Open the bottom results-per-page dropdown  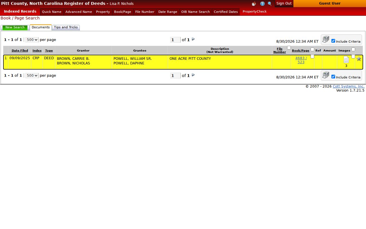coord(32,76)
